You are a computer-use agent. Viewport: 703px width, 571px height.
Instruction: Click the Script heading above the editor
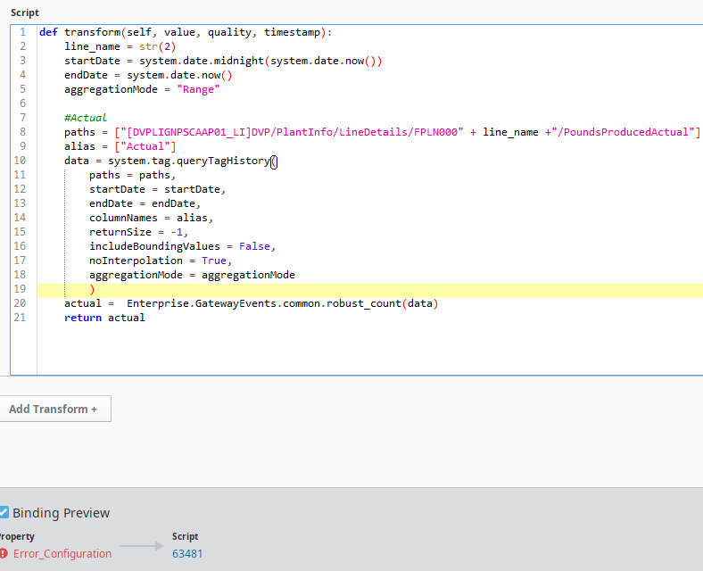(25, 12)
